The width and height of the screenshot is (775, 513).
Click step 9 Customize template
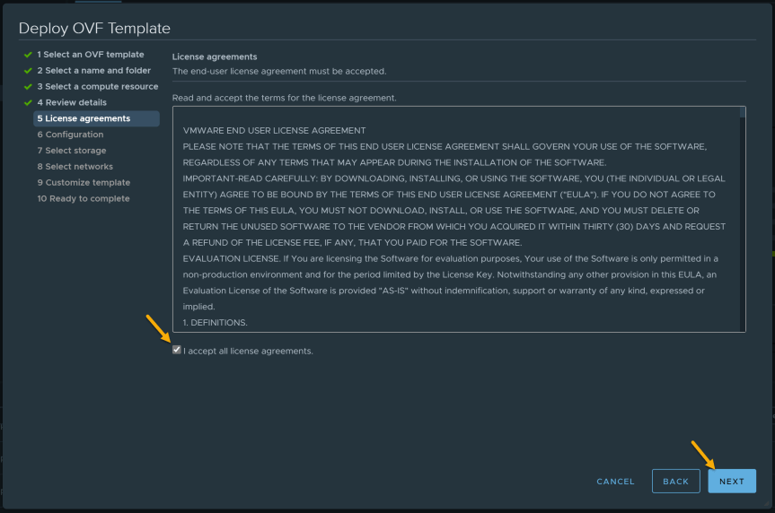(x=84, y=183)
